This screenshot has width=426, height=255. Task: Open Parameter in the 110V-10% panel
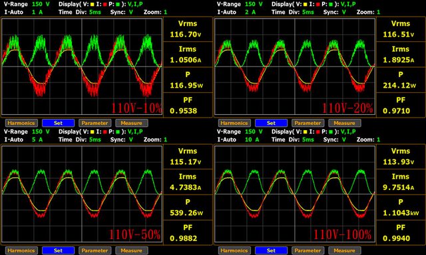(x=95, y=123)
